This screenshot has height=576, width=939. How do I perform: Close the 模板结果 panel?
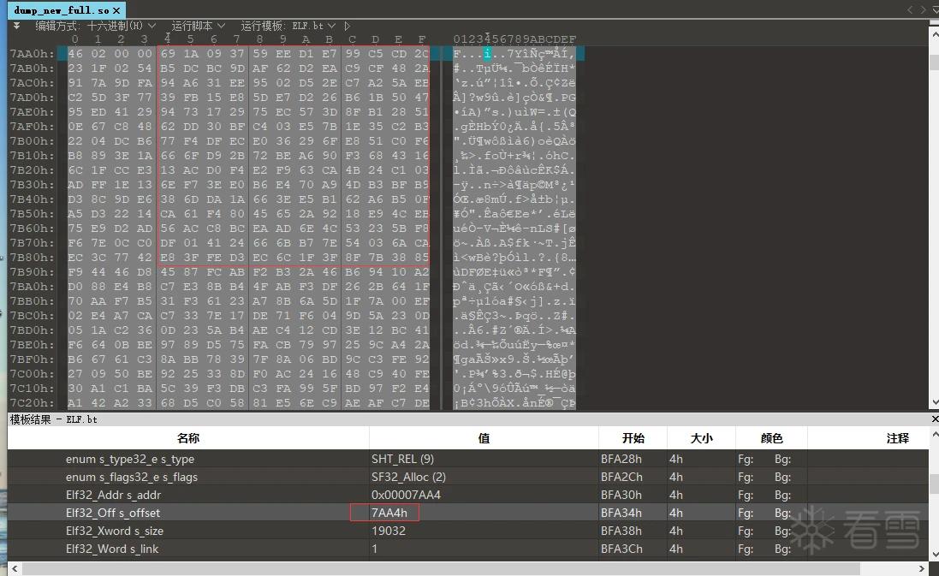[x=934, y=419]
